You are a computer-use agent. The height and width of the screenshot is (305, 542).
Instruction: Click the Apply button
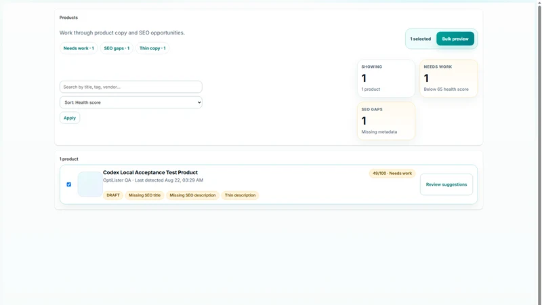[70, 118]
